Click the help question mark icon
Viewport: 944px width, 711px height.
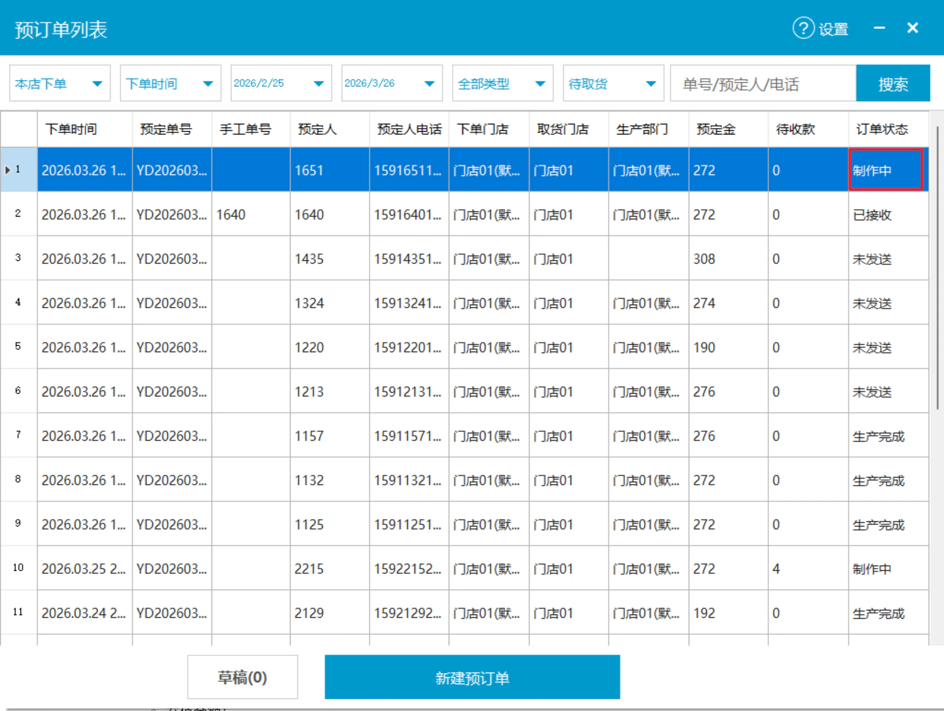[803, 28]
